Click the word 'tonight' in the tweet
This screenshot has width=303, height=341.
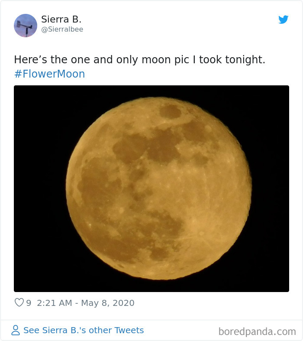243,60
